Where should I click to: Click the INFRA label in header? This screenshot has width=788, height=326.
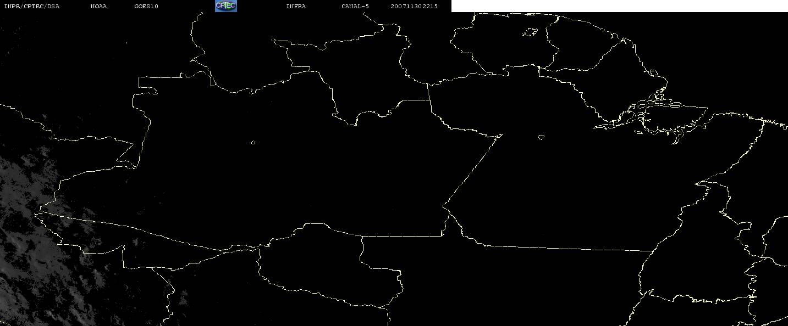pyautogui.click(x=296, y=7)
